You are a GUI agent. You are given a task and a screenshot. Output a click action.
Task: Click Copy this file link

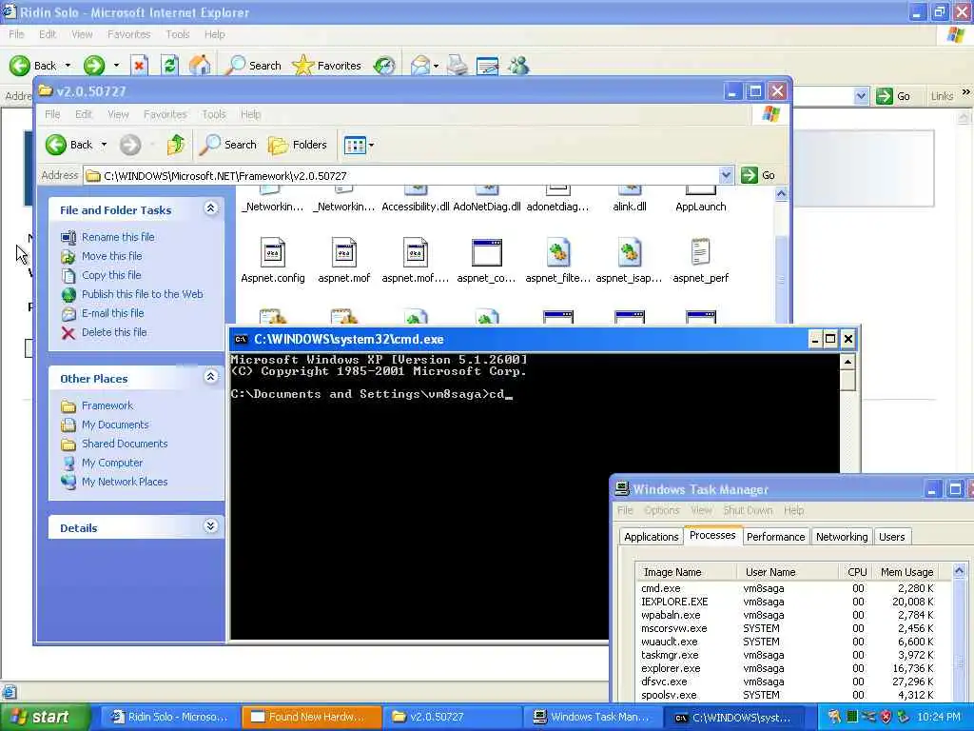(x=111, y=275)
